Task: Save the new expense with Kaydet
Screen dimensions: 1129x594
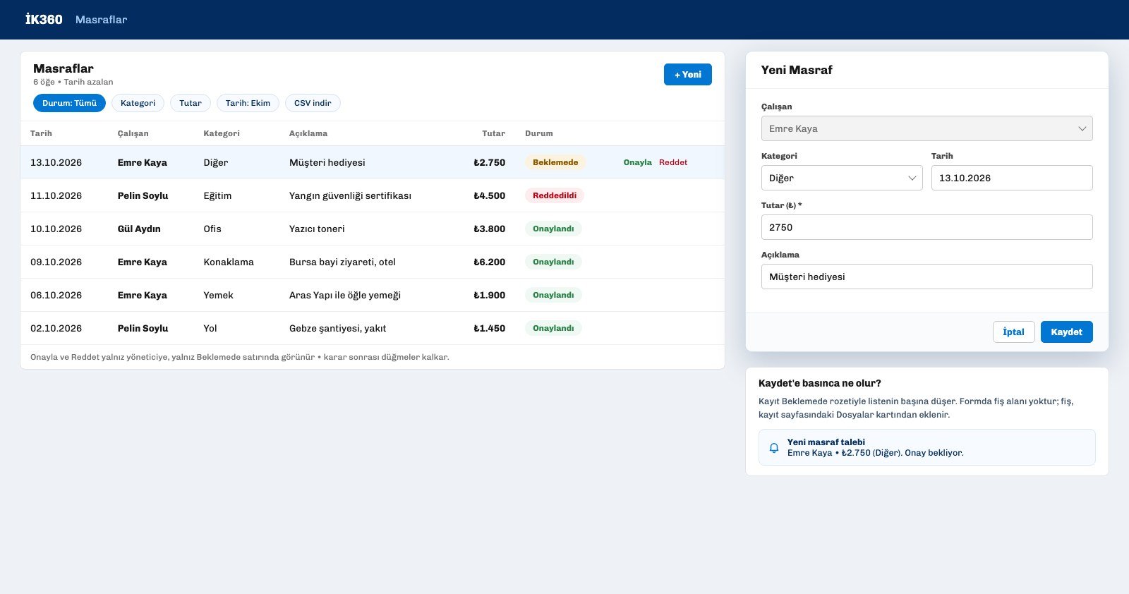Action: [1067, 332]
